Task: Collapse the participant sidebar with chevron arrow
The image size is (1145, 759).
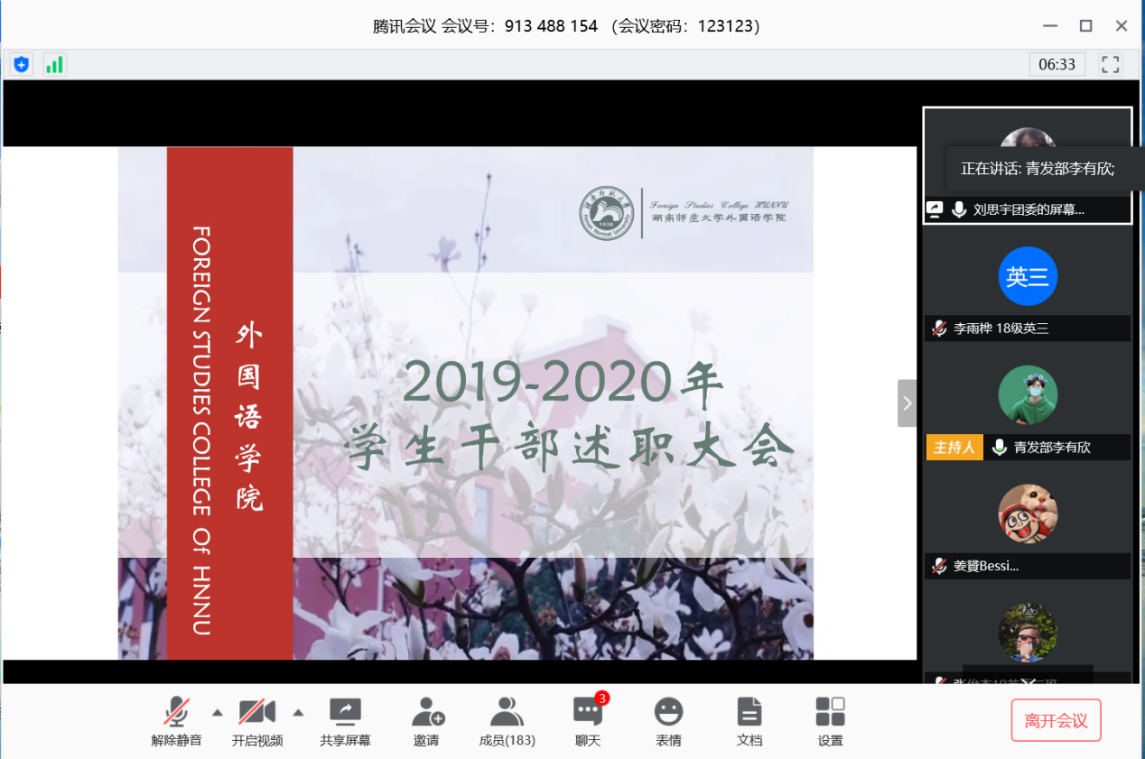Action: (x=907, y=403)
